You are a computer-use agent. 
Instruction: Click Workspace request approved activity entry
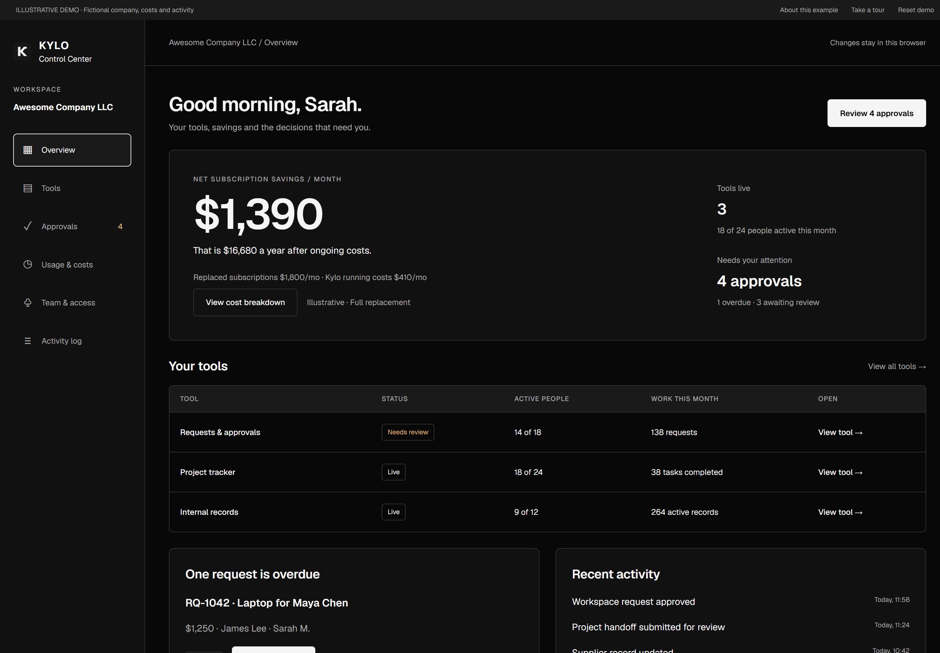(633, 602)
